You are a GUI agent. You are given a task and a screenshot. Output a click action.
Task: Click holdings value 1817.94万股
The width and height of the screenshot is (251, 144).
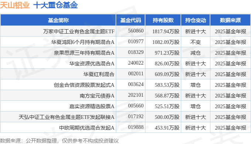pyautogui.click(x=166, y=31)
